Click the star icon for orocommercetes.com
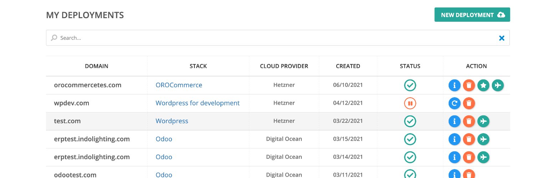The height and width of the screenshot is (178, 535). coord(483,85)
